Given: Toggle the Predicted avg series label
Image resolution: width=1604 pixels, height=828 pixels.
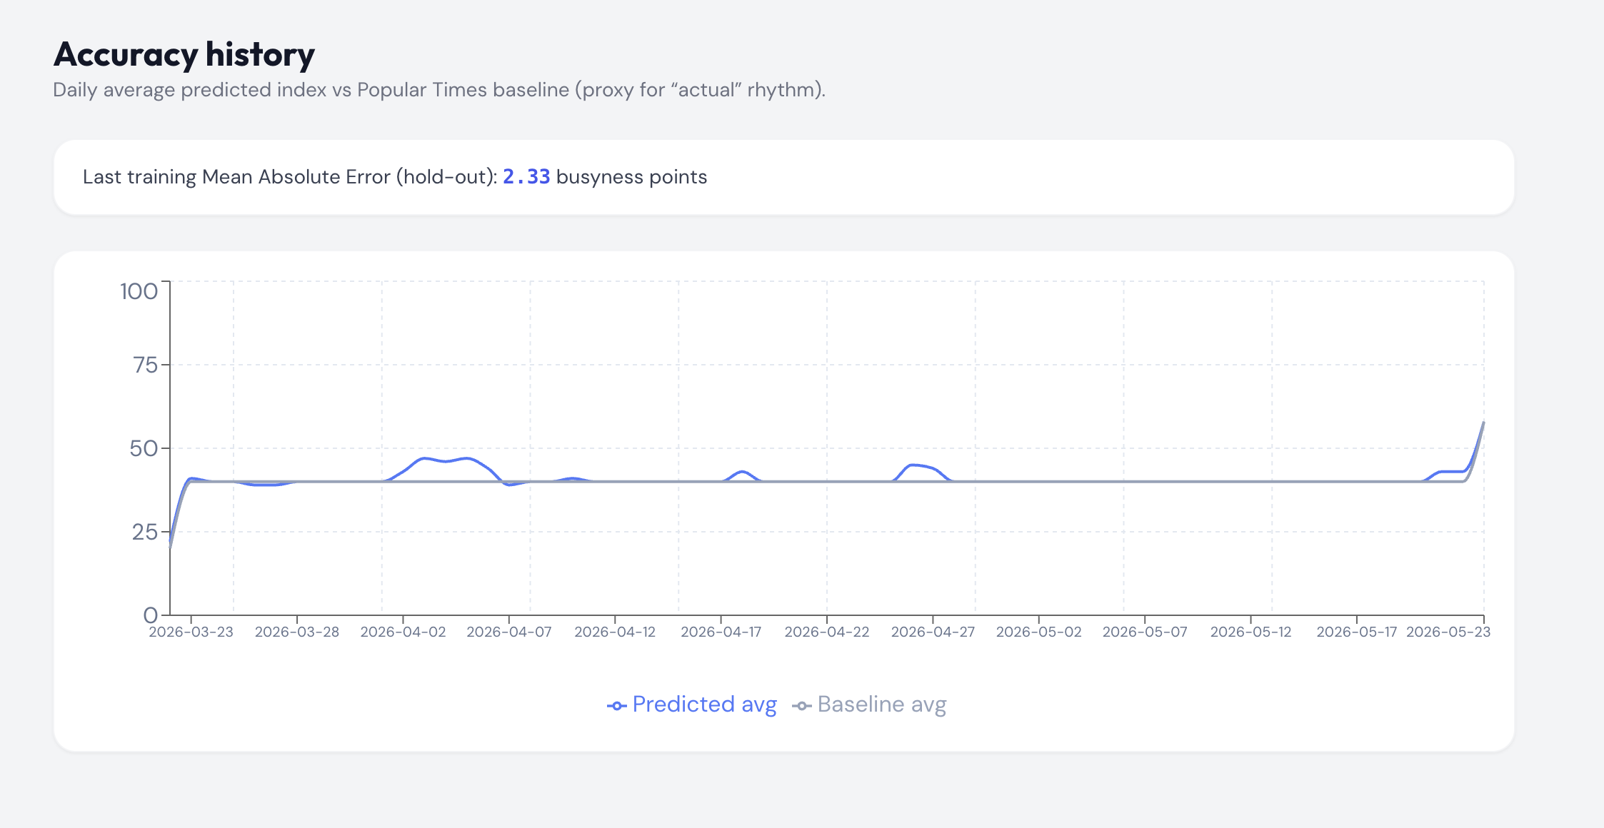Looking at the screenshot, I should [704, 705].
